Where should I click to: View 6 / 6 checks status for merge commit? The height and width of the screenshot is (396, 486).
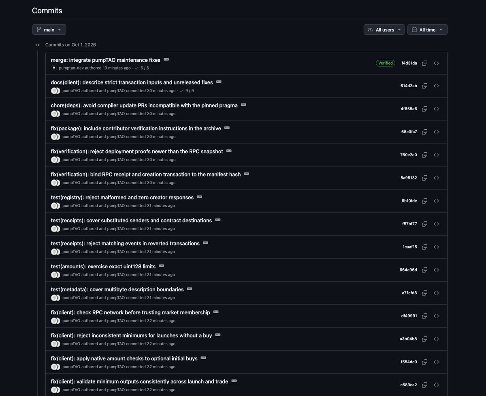click(x=142, y=68)
